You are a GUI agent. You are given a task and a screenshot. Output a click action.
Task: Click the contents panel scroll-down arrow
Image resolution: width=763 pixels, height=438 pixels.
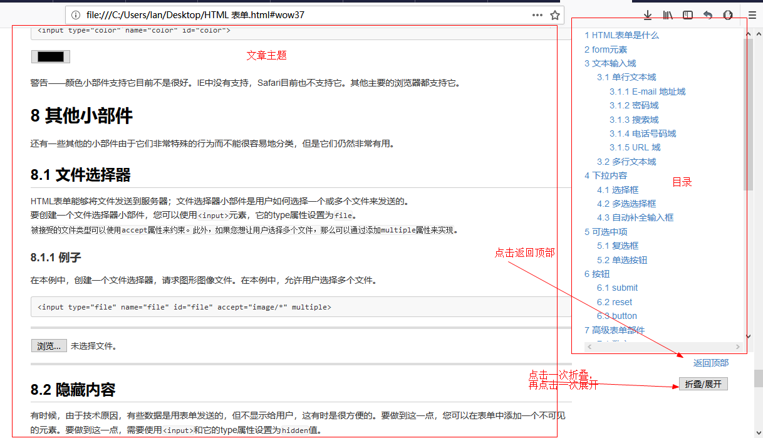pos(748,336)
